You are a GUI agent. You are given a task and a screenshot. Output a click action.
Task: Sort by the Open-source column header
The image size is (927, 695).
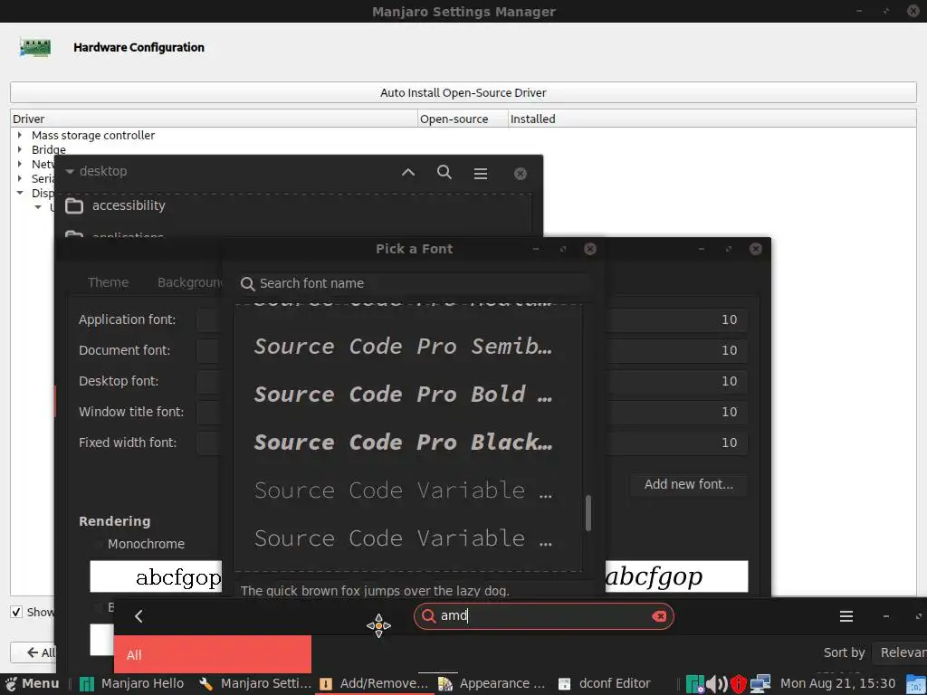(463, 119)
